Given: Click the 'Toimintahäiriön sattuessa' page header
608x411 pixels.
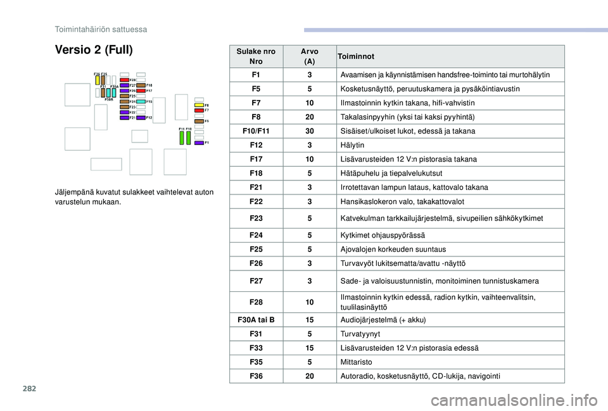Looking at the screenshot, I should (101, 30).
